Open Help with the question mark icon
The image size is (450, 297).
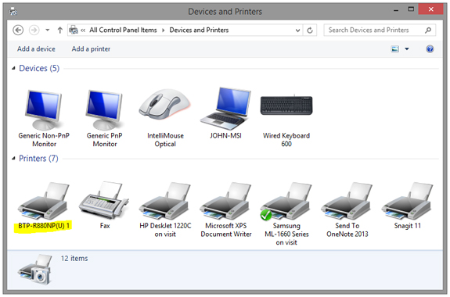430,49
